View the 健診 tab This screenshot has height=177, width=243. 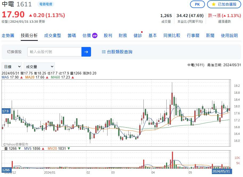click(138, 36)
